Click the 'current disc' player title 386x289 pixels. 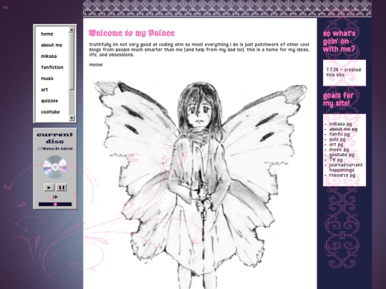tap(55, 138)
